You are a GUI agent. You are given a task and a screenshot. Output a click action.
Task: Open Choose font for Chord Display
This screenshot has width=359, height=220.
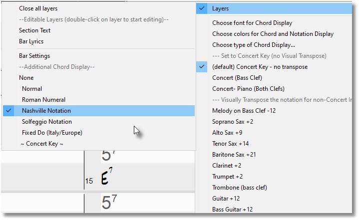pos(252,23)
